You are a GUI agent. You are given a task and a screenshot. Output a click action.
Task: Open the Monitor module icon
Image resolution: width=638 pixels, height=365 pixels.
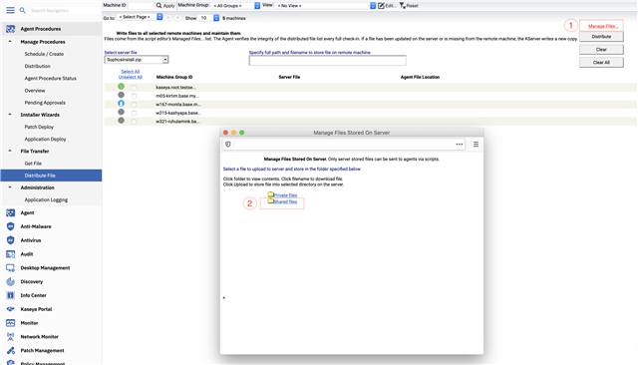click(11, 323)
